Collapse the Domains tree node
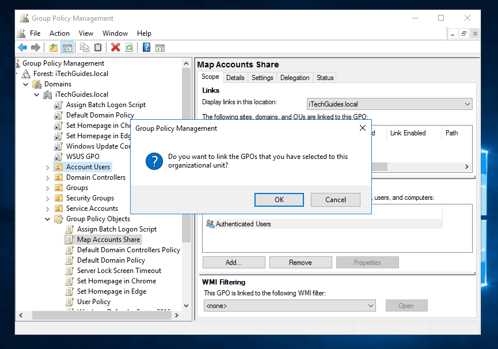Screen dimensions: 498x349 25,84
